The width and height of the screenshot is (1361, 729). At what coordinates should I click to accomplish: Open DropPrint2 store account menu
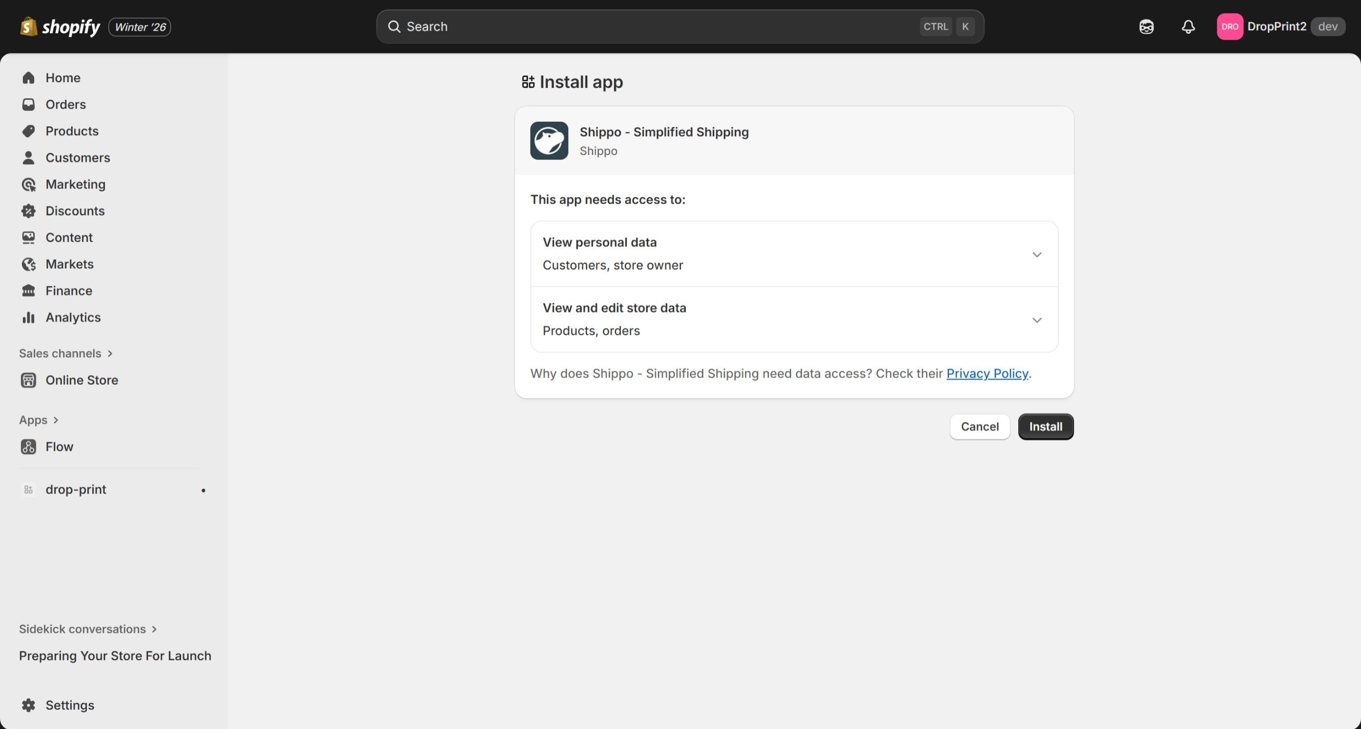tap(1281, 27)
